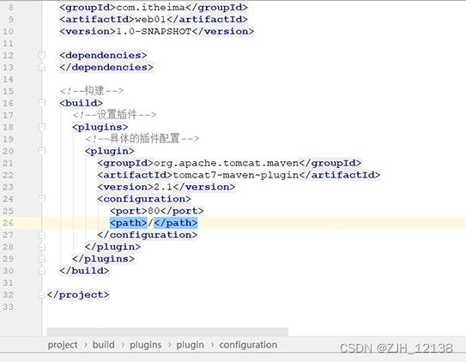This screenshot has height=362, width=466.
Task: Click the opening plugin tag on line 20
Action: (x=110, y=151)
